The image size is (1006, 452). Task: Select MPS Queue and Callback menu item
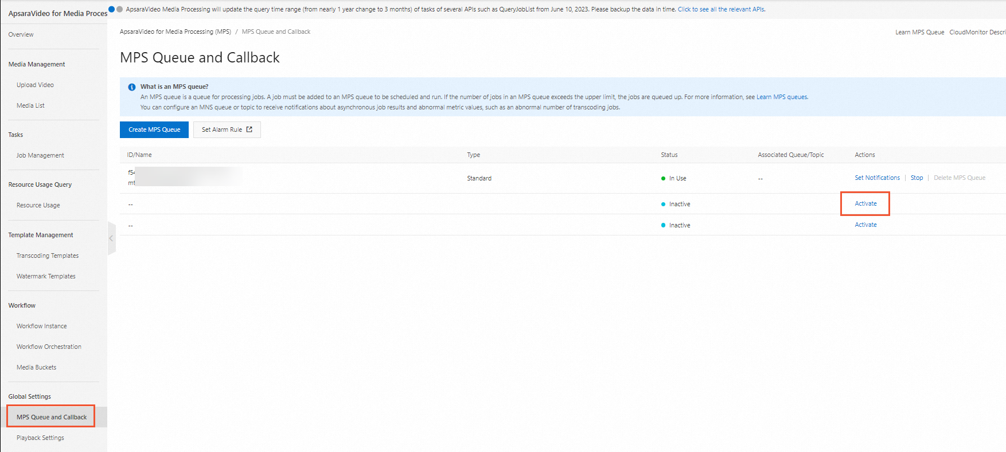(52, 417)
